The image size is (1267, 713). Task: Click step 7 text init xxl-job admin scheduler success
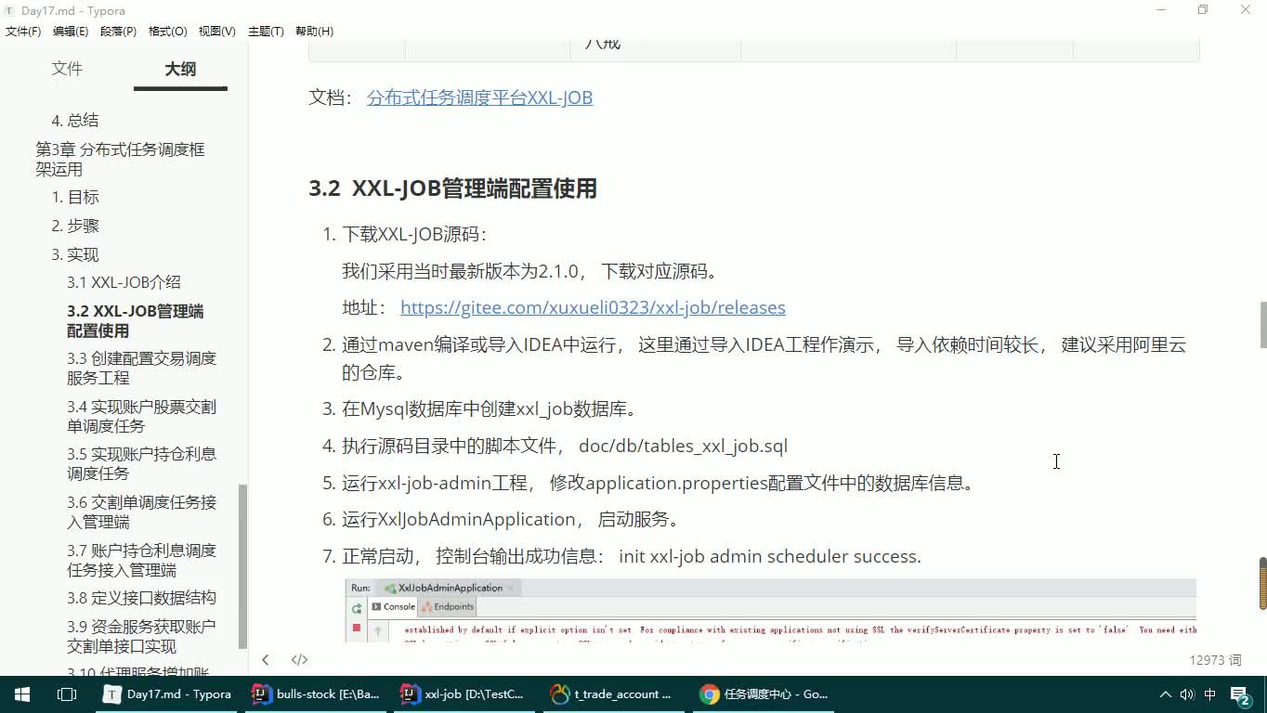[x=770, y=556]
